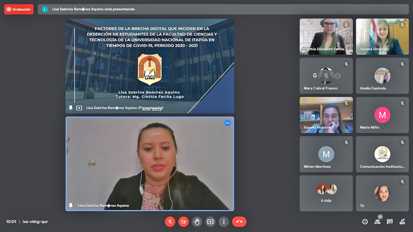Open the meeting details info icon
The width and height of the screenshot is (413, 232).
(x=365, y=222)
